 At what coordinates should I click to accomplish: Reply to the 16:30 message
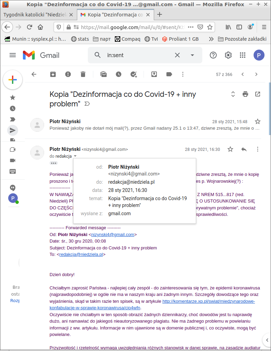coord(244,149)
